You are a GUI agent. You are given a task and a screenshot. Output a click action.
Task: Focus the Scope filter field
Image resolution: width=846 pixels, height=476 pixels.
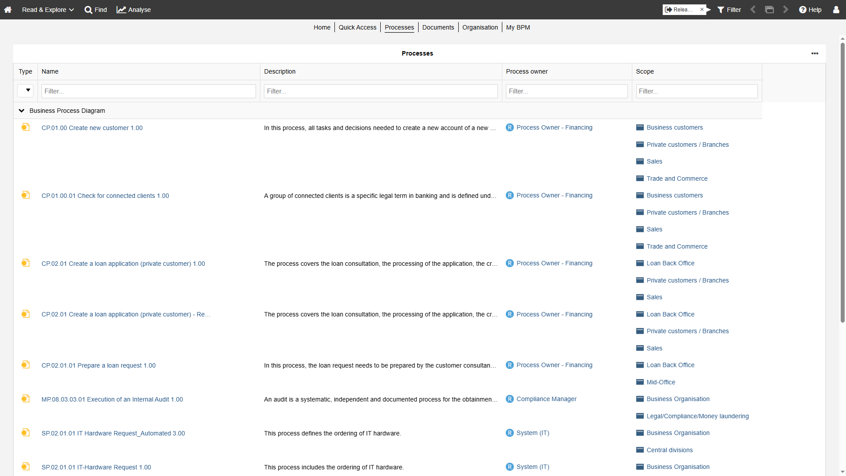[x=697, y=91]
